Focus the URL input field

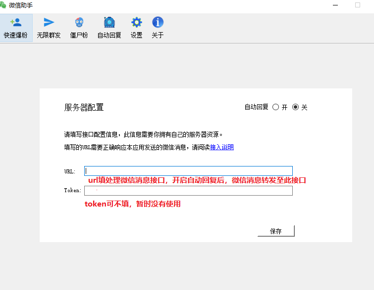point(188,171)
